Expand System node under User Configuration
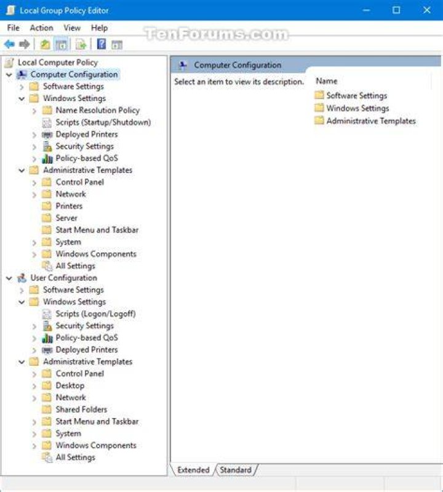This screenshot has height=492, width=443. (34, 434)
